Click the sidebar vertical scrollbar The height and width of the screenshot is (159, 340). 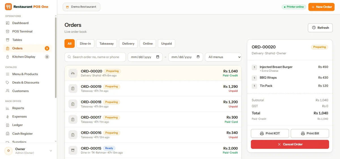pyautogui.click(x=56, y=58)
